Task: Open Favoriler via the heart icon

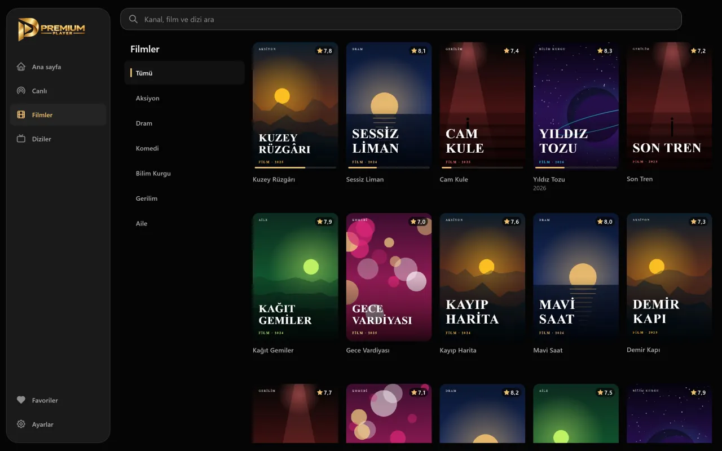Action: coord(21,400)
